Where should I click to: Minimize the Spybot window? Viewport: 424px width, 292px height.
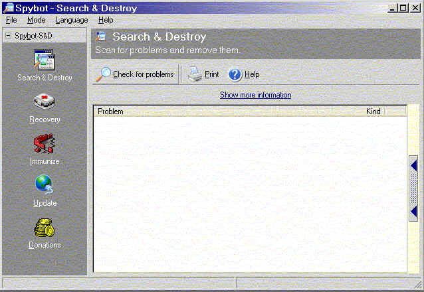pyautogui.click(x=393, y=8)
